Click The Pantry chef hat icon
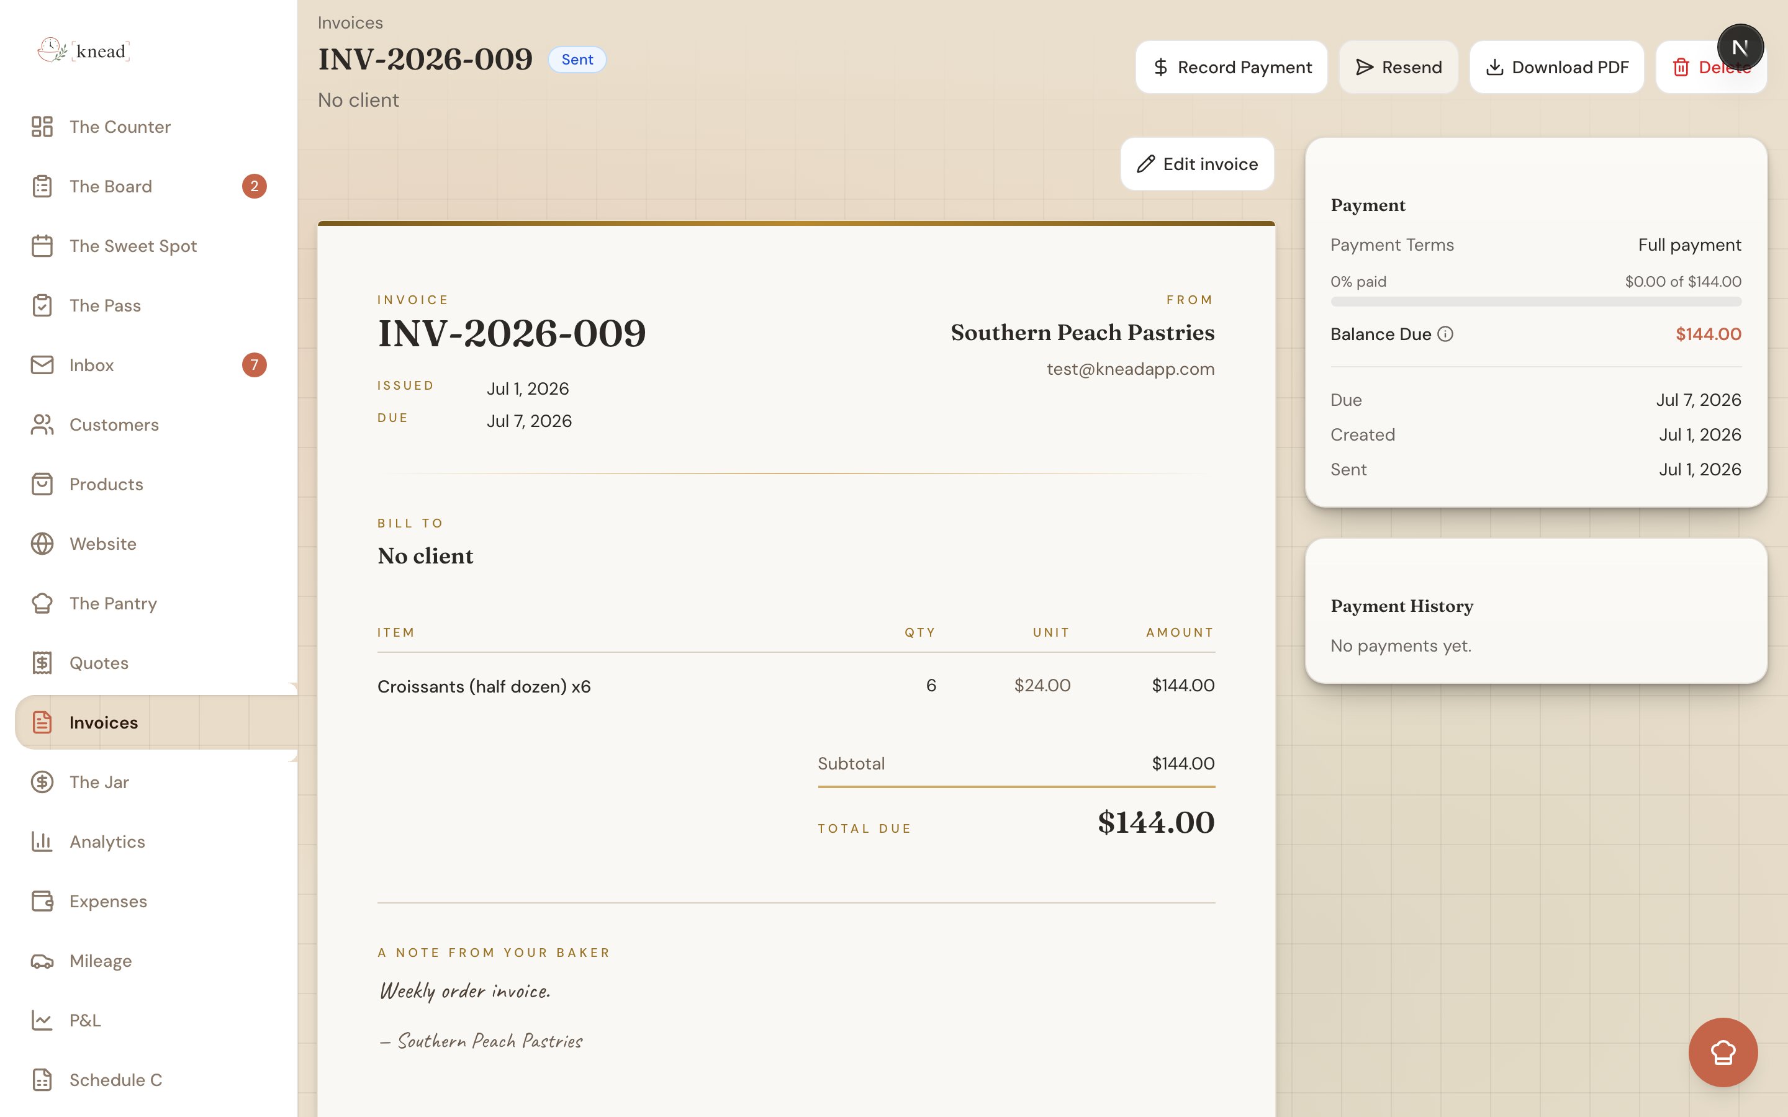 42,604
